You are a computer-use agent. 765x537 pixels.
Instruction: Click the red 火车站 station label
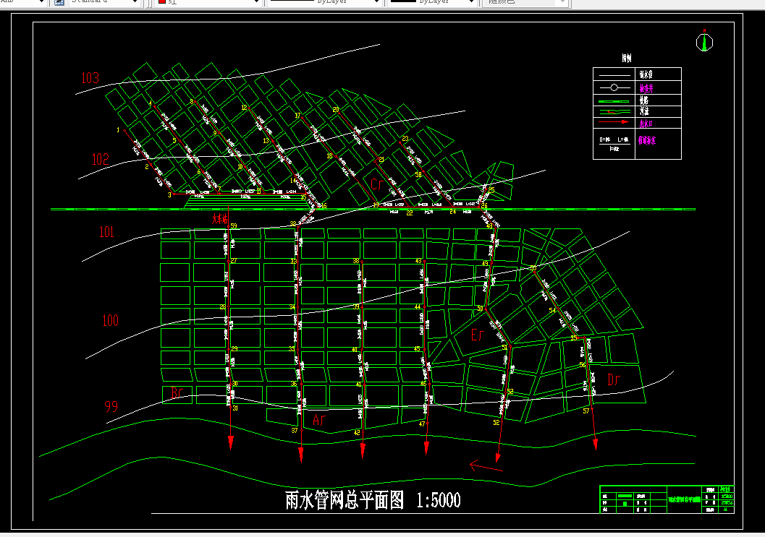click(219, 219)
